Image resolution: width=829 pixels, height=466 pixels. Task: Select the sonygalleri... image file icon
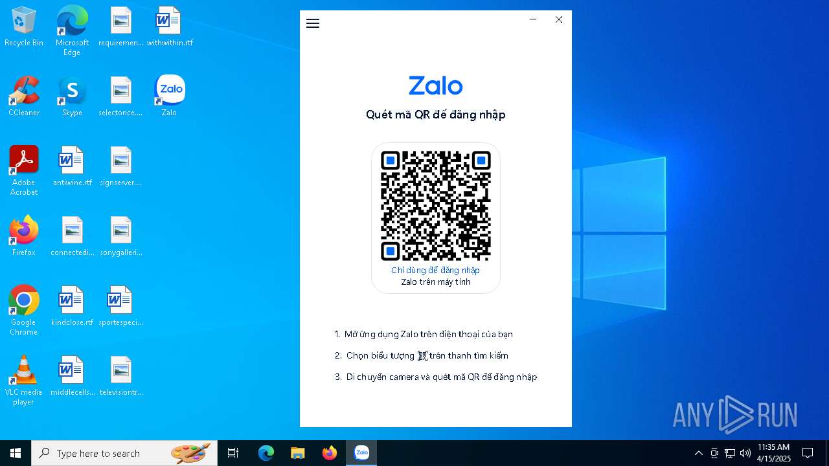point(121,236)
